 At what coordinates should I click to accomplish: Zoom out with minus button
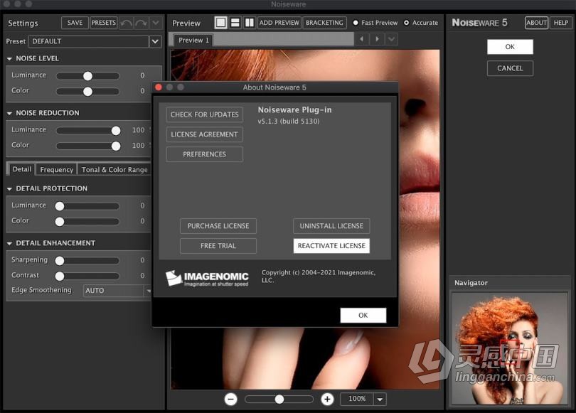tap(230, 399)
